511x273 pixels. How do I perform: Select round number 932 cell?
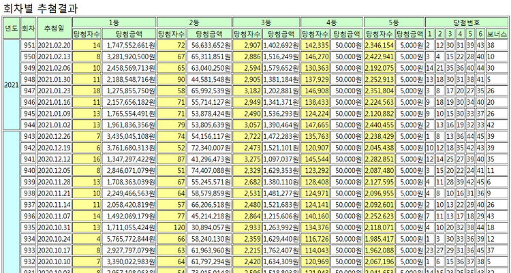coord(29,262)
